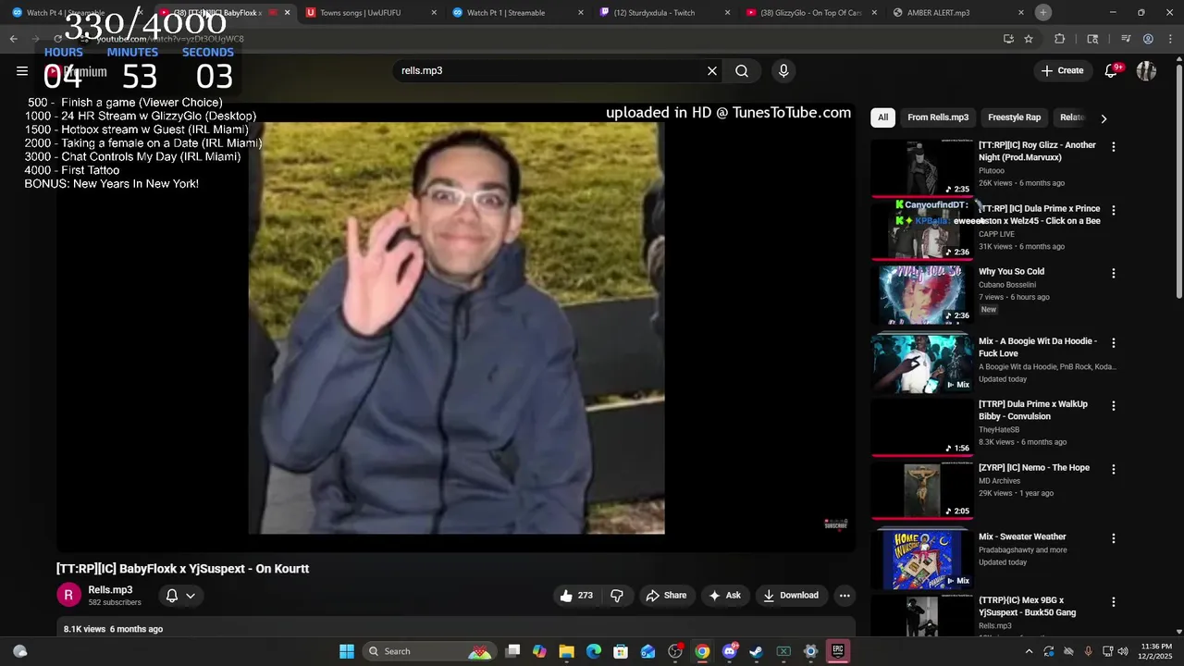Open Mix - Sweater Weather title
Screen dimensions: 1184x666
point(1022,536)
